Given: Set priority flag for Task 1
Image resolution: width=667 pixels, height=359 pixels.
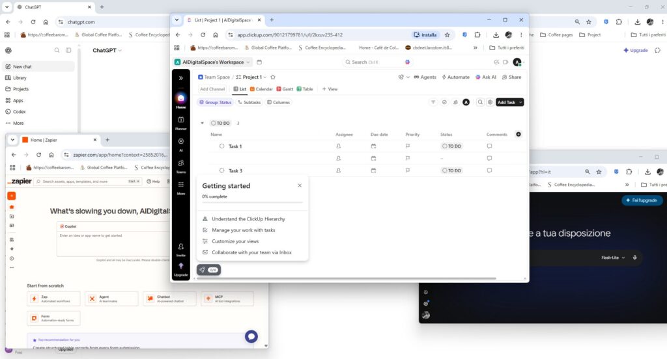Looking at the screenshot, I should tap(408, 146).
